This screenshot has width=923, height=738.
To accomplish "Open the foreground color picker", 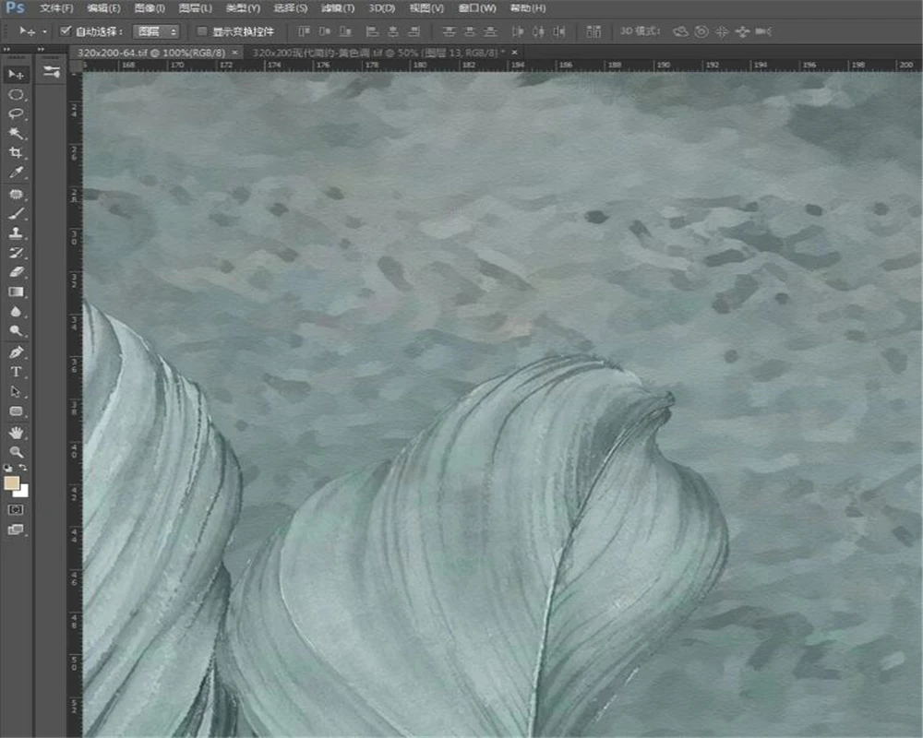I will pos(11,483).
